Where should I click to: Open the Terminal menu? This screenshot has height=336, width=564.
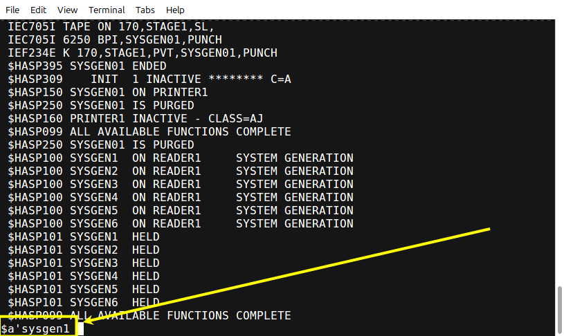click(x=107, y=10)
